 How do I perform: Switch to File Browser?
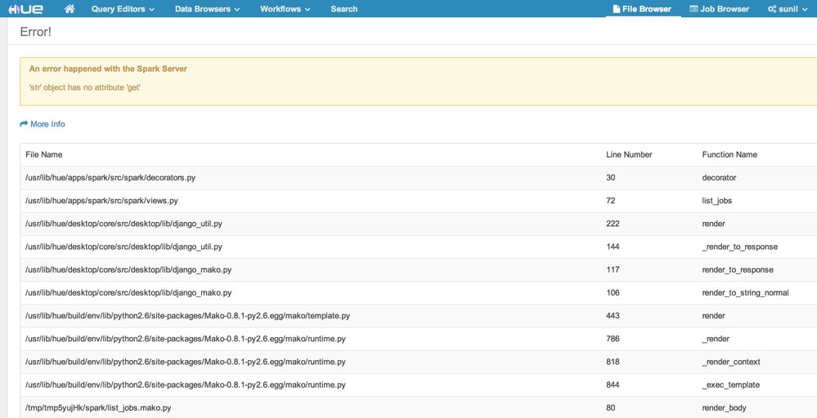[643, 9]
